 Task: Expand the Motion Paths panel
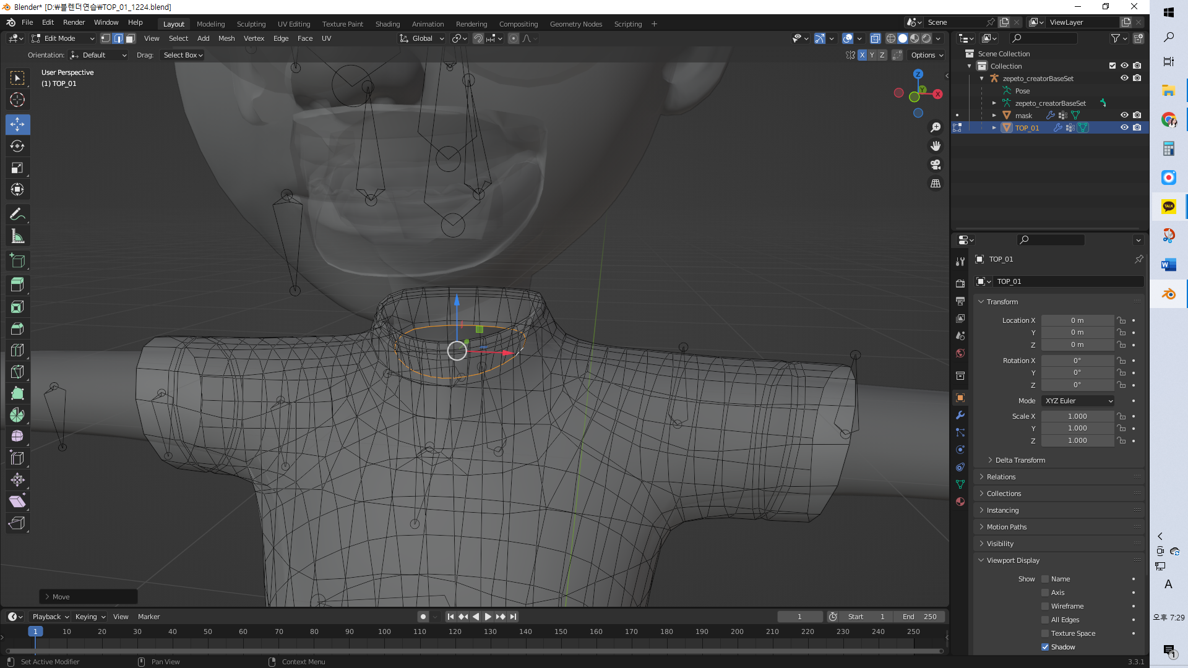point(1006,527)
